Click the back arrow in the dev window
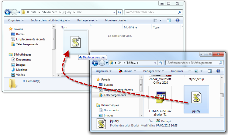This screenshot has width=228, height=135. [x=8, y=12]
